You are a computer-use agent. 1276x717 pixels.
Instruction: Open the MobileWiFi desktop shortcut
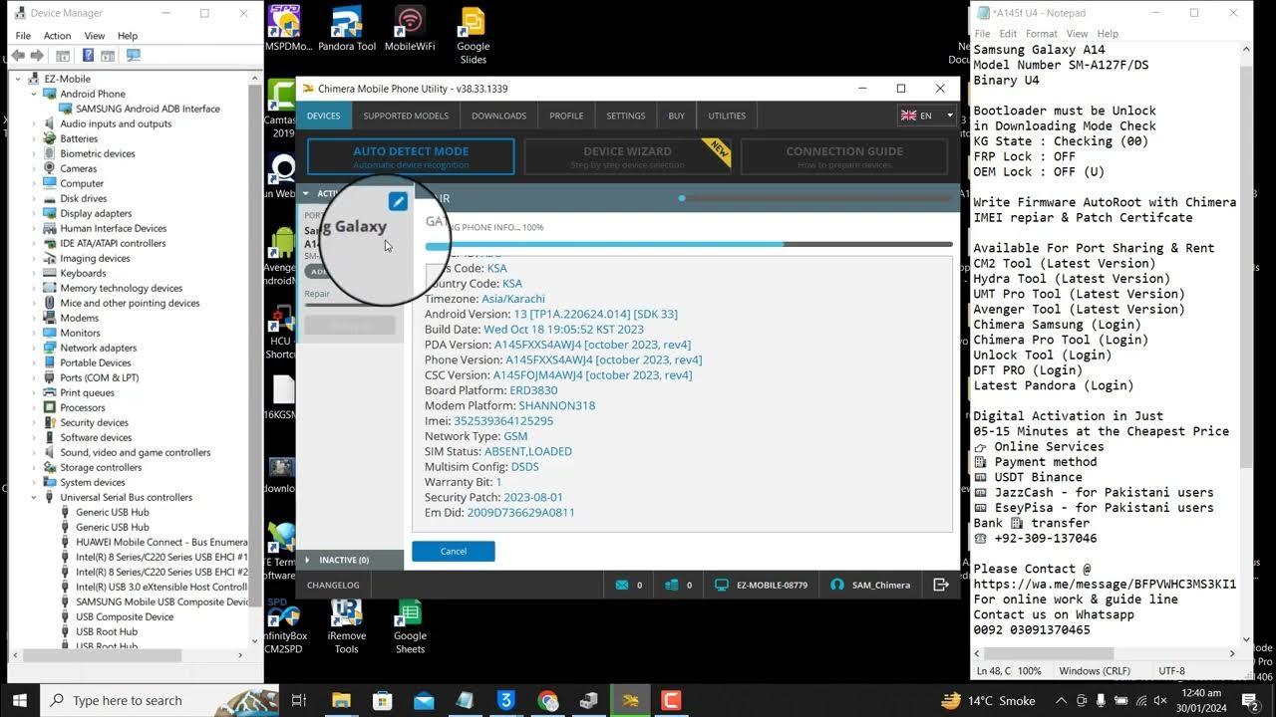tap(410, 29)
